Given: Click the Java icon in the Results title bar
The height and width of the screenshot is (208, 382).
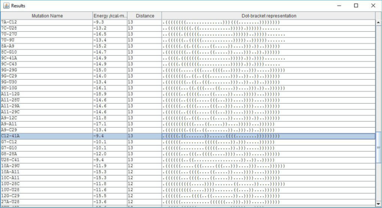Looking at the screenshot, I should 6,6.
